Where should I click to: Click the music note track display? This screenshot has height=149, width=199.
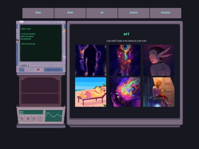point(31,112)
